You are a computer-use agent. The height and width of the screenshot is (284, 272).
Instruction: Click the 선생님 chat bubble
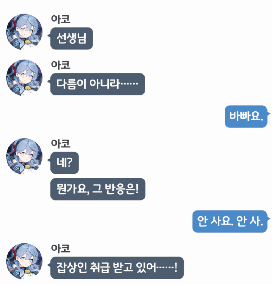pos(72,38)
